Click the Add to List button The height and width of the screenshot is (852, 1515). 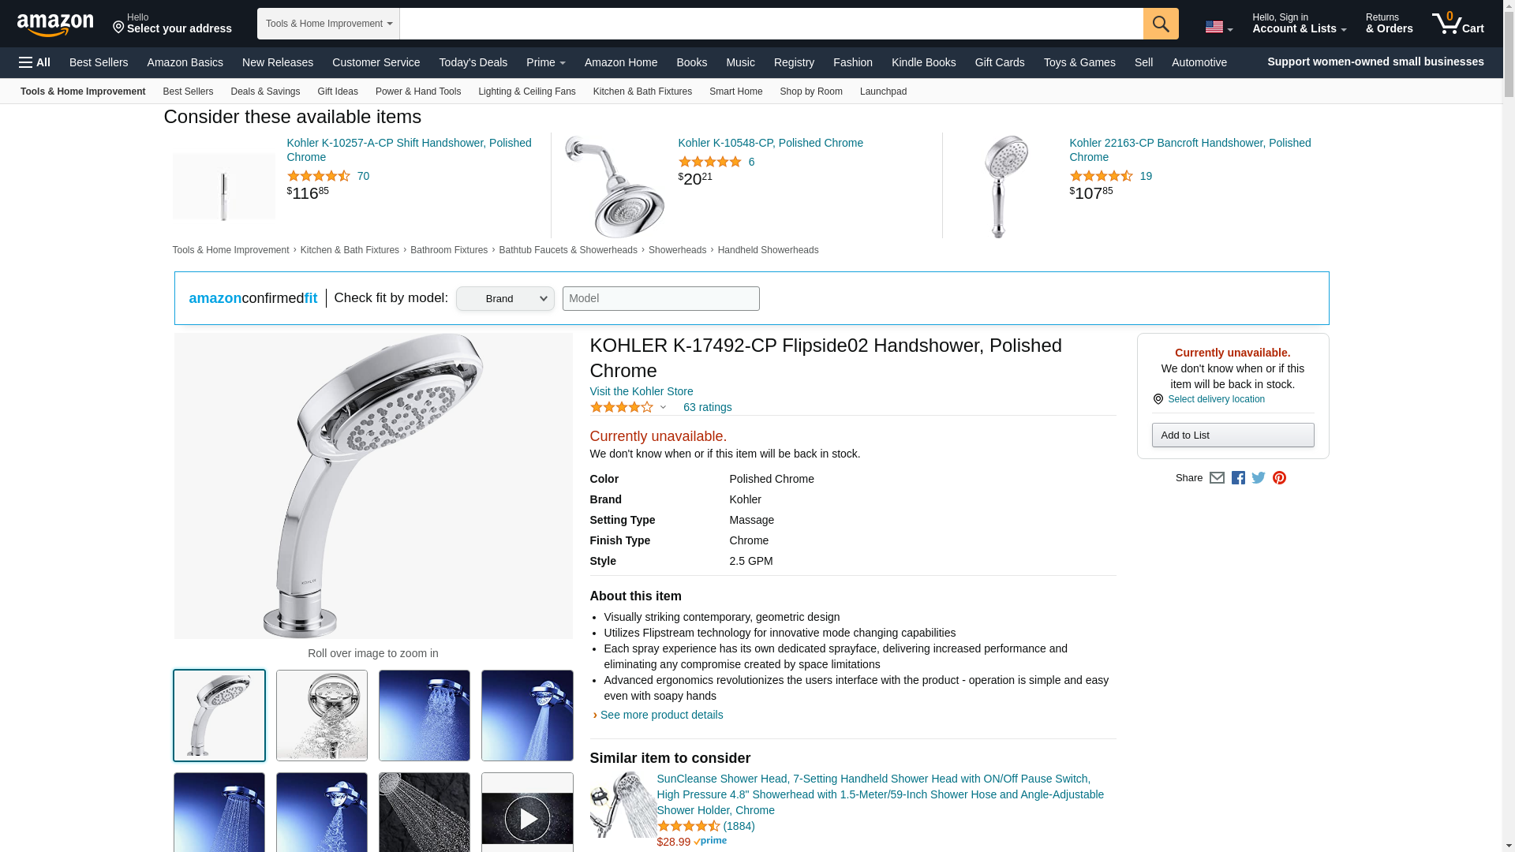(1233, 435)
